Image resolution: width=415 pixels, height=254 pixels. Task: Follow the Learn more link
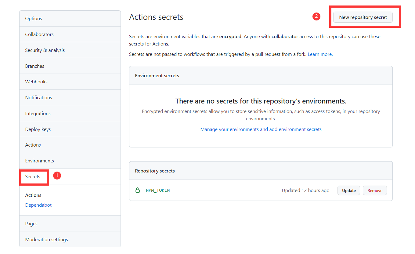click(320, 54)
